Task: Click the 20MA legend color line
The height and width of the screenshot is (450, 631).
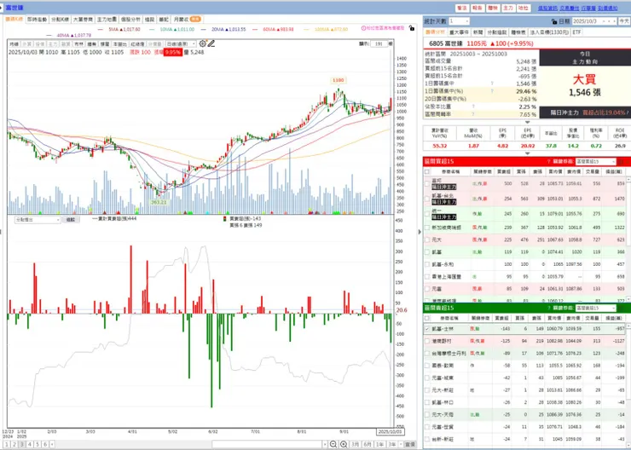Action: pyautogui.click(x=205, y=29)
